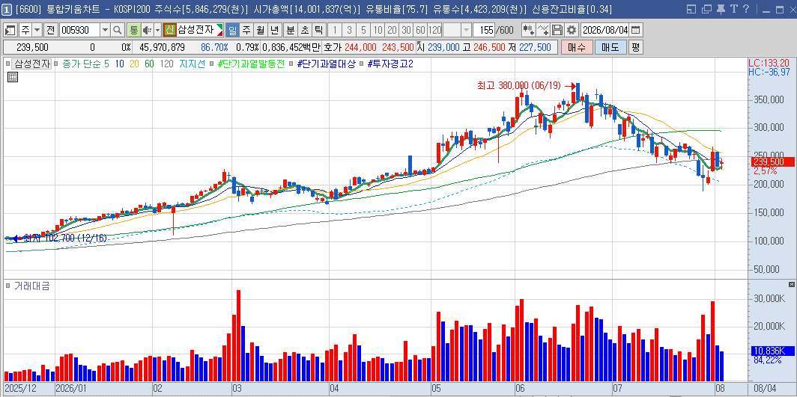Click the 호가 quote label

pos(333,47)
